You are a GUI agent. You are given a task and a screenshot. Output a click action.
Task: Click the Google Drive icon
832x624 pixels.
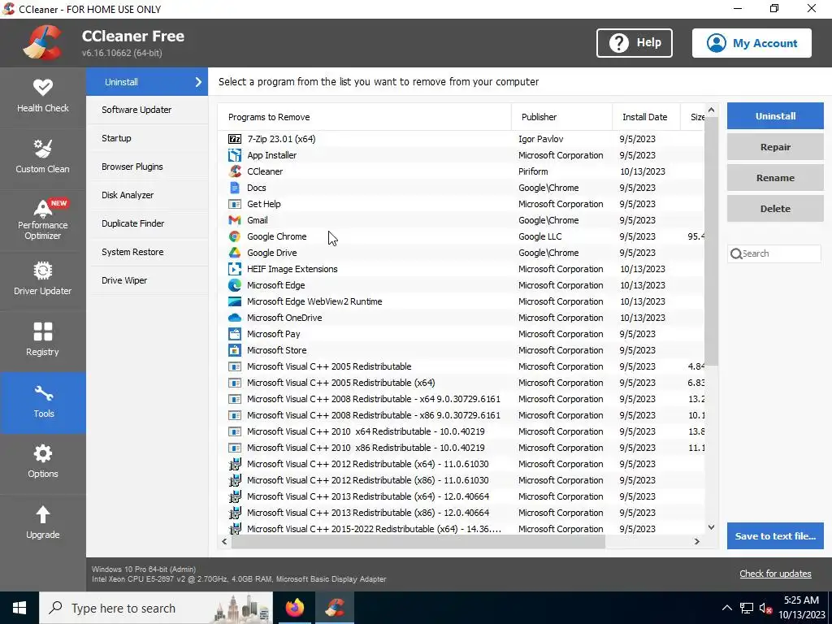coord(235,253)
